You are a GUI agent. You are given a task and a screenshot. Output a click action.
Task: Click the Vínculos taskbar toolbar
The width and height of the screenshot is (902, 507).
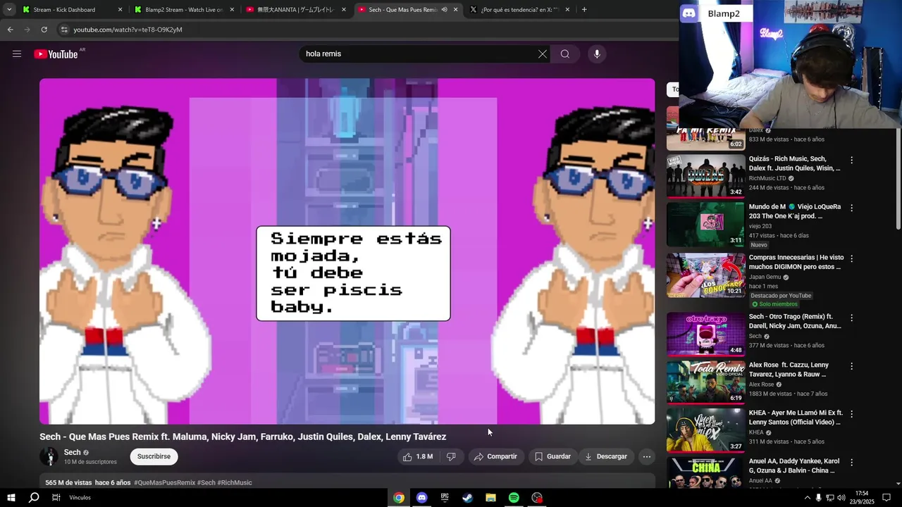80,497
